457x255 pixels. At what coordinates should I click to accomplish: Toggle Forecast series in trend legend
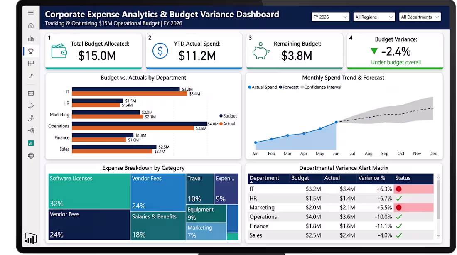(x=289, y=87)
